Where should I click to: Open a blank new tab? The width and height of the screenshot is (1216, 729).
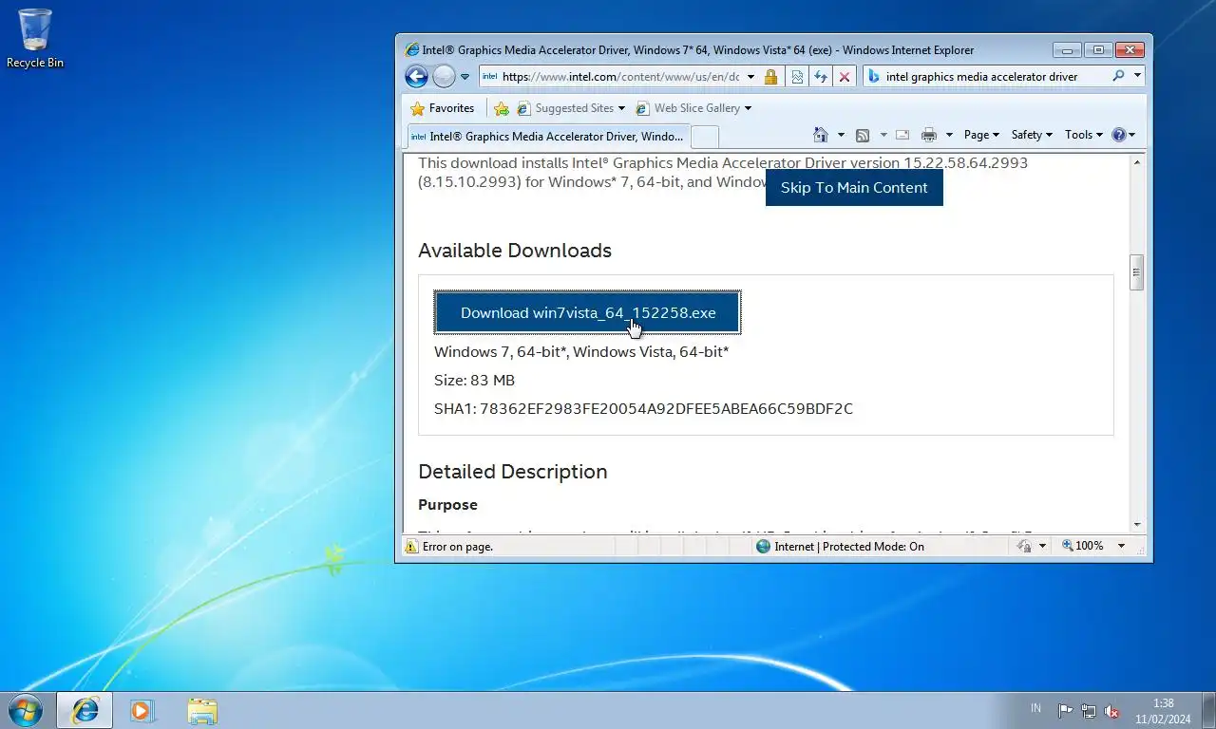[x=704, y=137]
